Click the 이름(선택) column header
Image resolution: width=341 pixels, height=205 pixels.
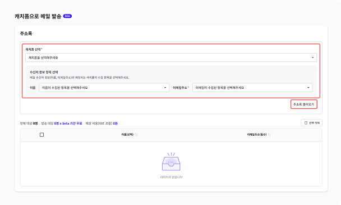click(127, 135)
